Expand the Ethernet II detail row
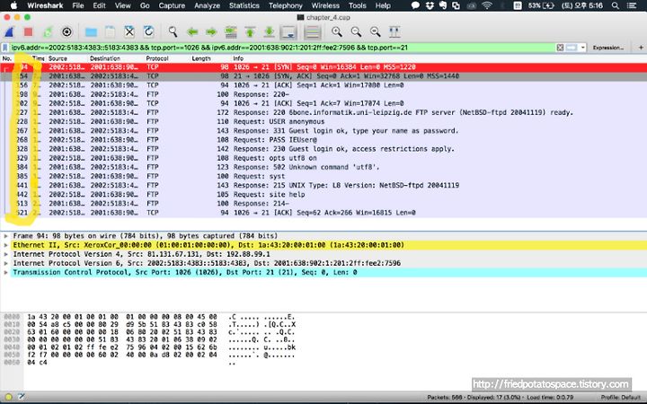 click(5, 245)
